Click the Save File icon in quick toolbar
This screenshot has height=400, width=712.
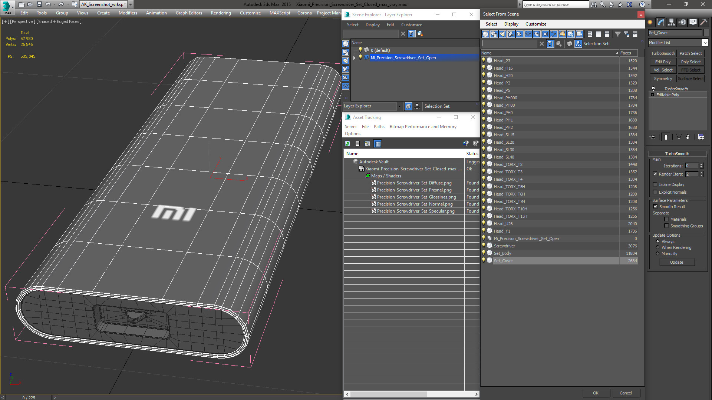click(x=39, y=4)
